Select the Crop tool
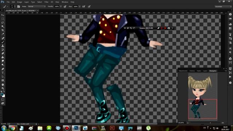The width and height of the screenshot is (233, 131). coord(3,30)
